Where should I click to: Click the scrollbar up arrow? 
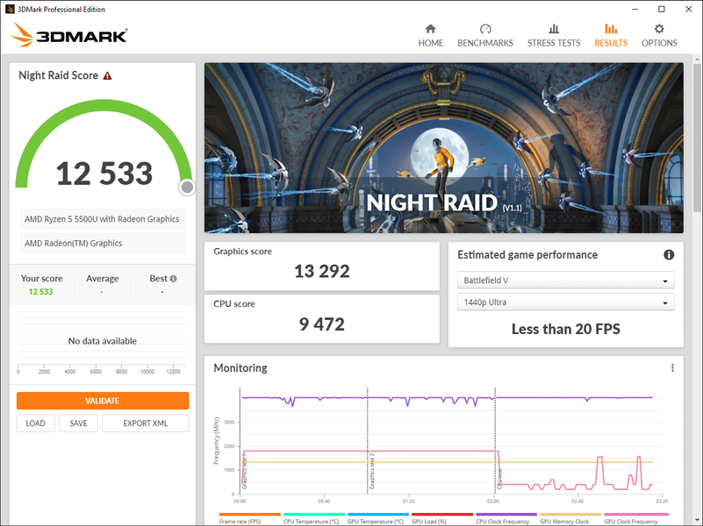697,59
